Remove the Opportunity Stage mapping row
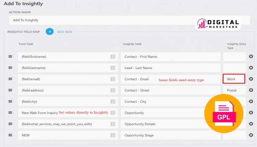The height and width of the screenshot is (147, 257). pyautogui.click(x=251, y=135)
